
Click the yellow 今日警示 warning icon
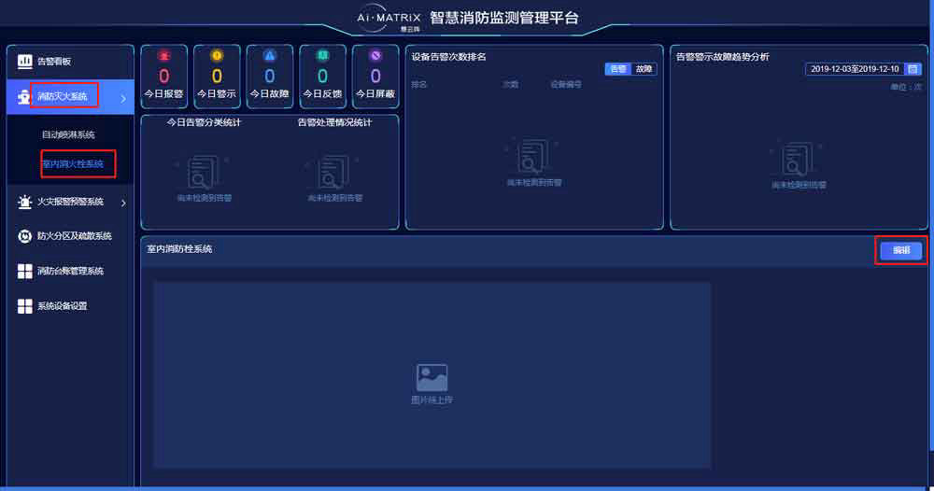pos(217,56)
